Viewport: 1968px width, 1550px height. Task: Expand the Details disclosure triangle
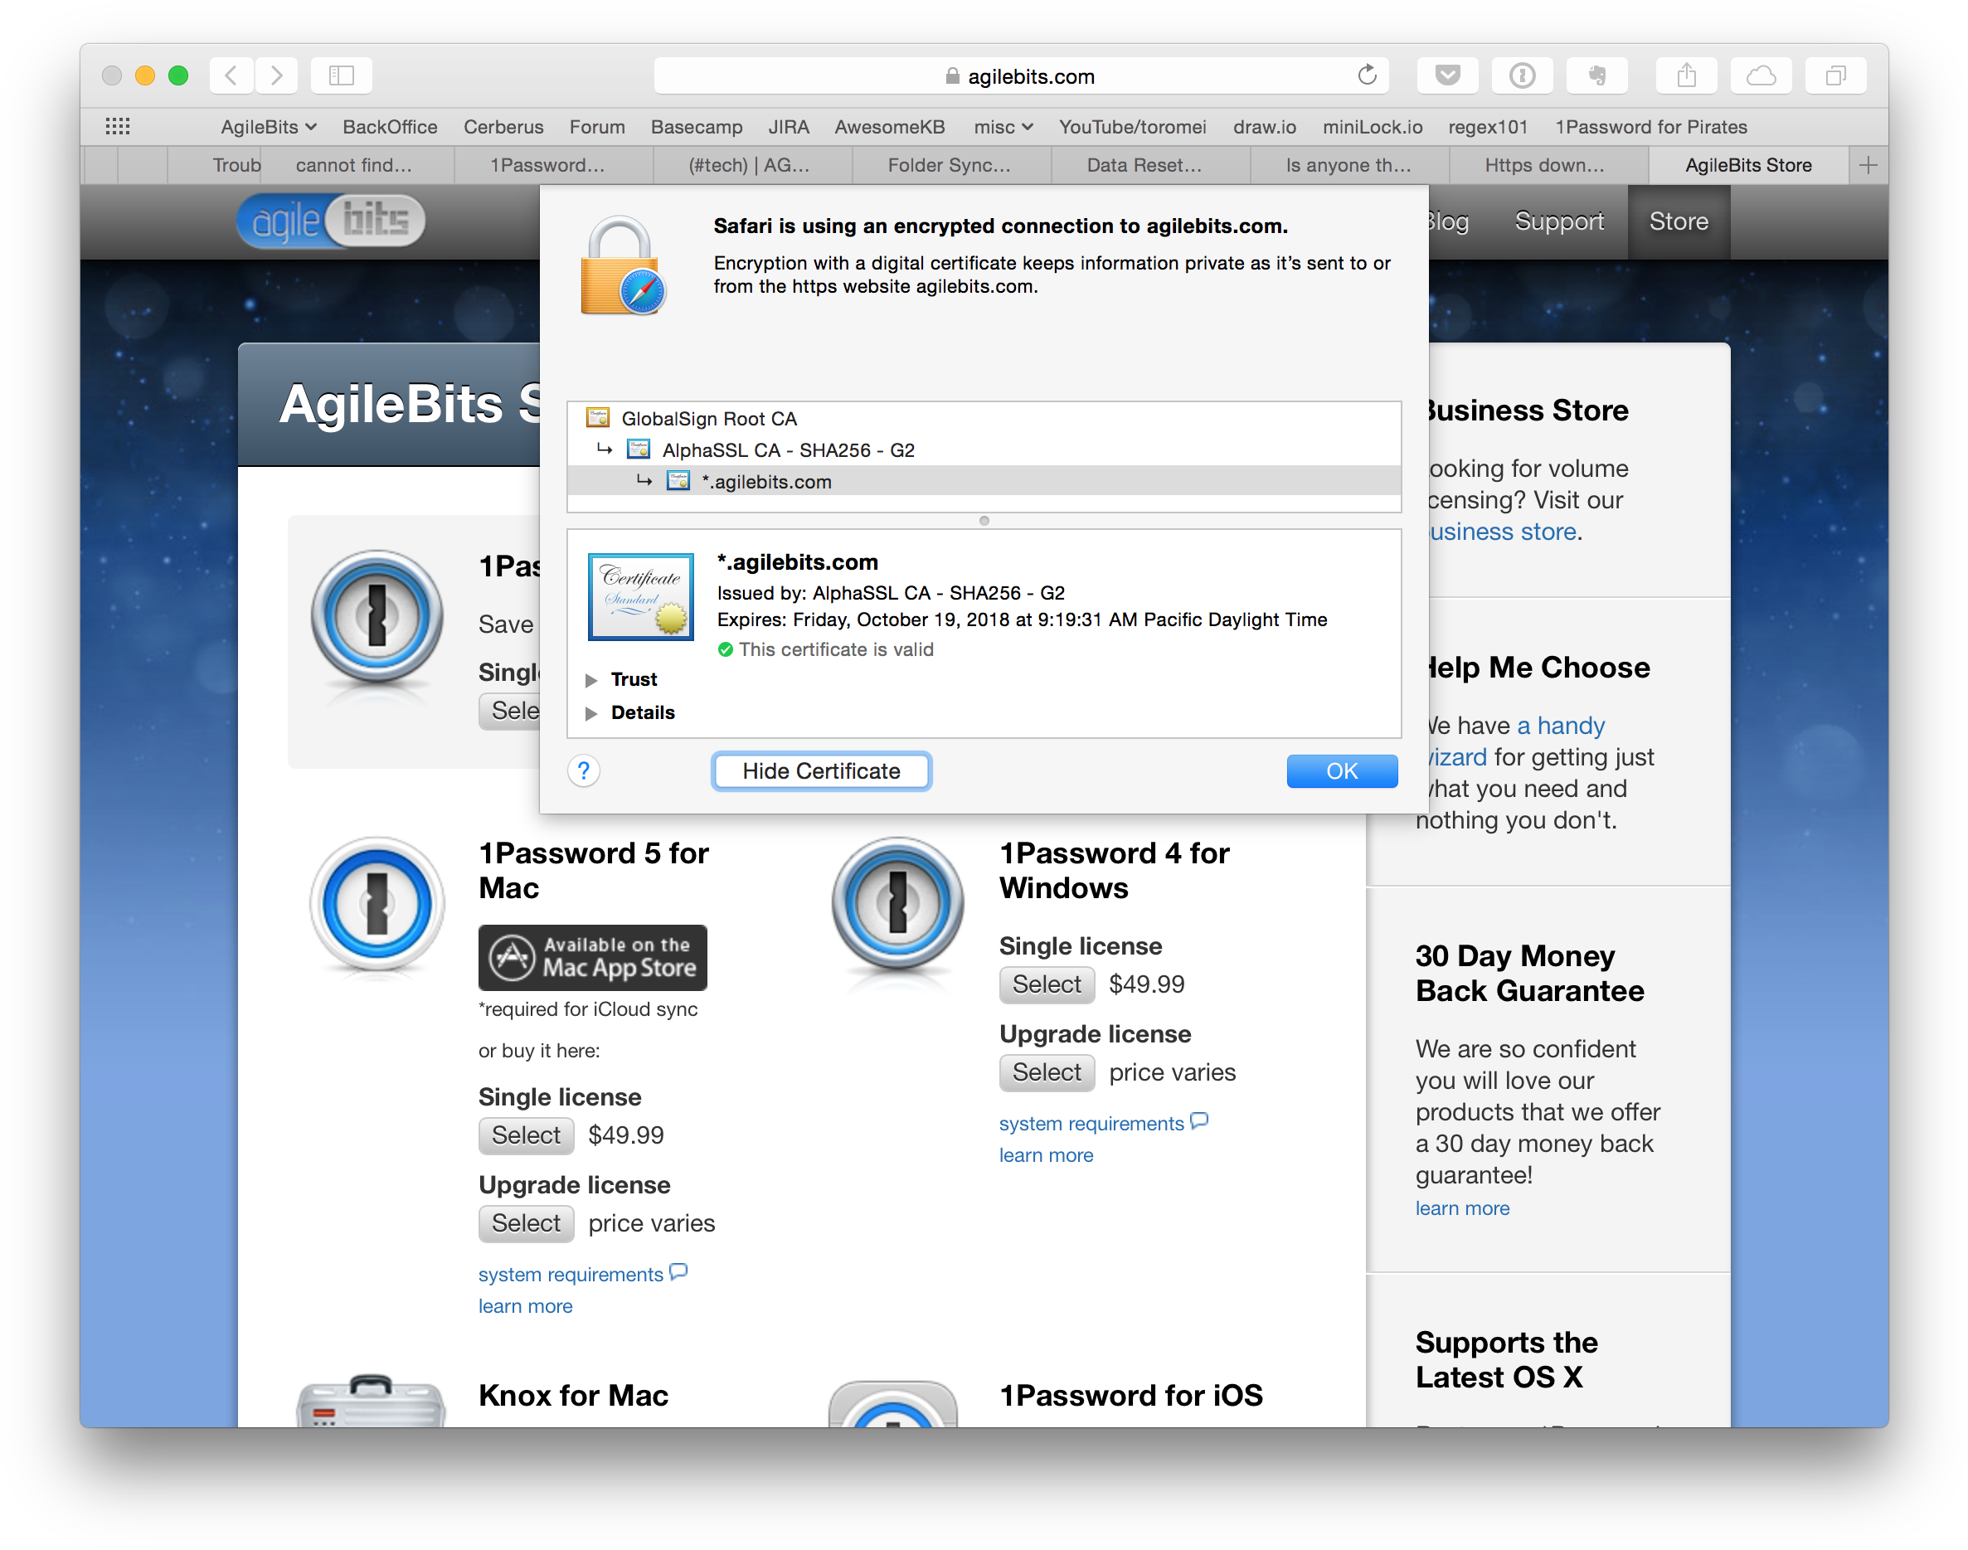click(591, 713)
